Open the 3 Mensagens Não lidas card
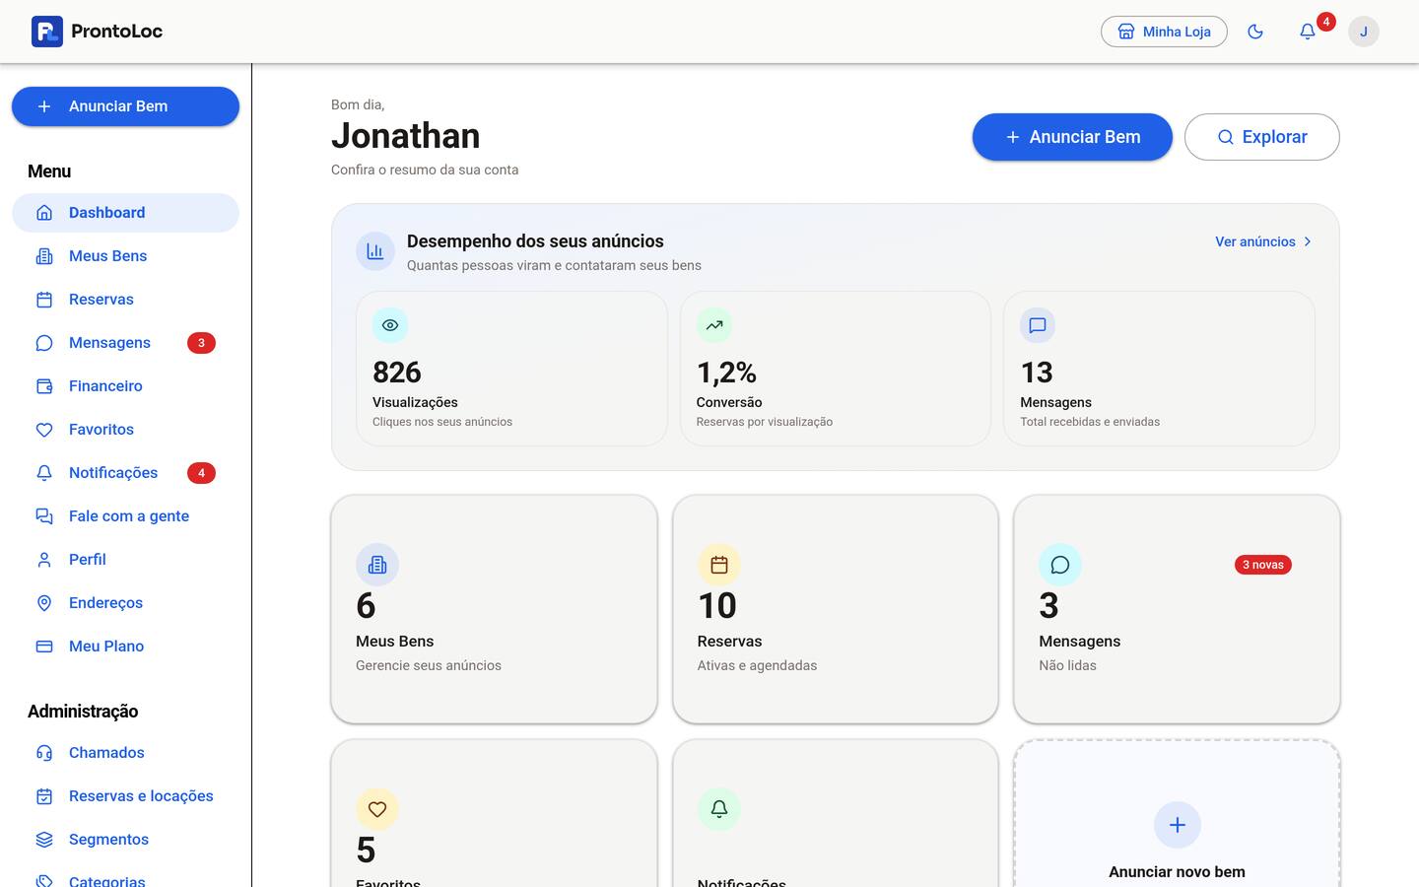Viewport: 1419px width, 887px height. (1177, 609)
